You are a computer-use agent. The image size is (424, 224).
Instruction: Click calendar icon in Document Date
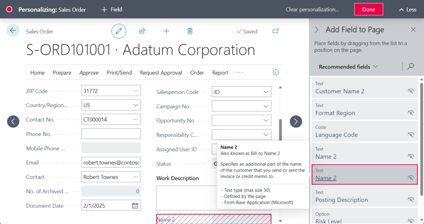click(135, 205)
